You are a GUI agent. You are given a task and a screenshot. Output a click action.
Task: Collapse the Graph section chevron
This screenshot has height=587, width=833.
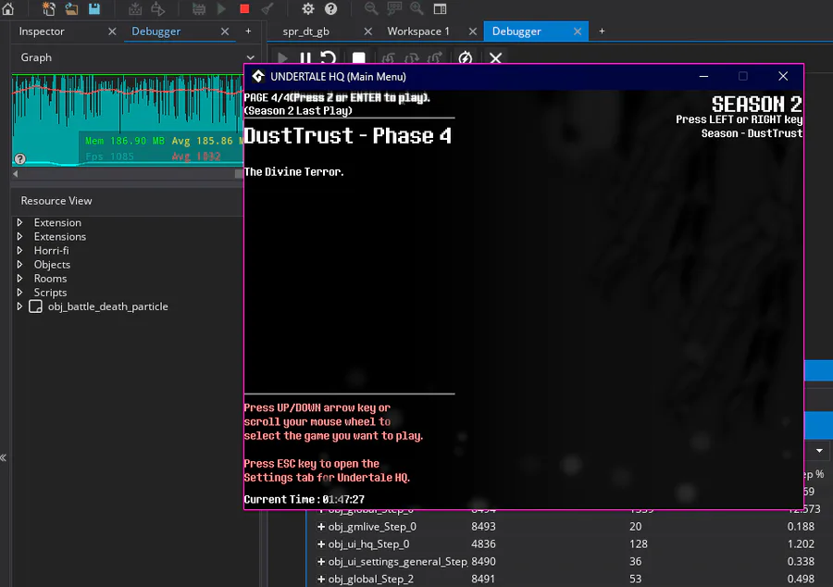(250, 57)
